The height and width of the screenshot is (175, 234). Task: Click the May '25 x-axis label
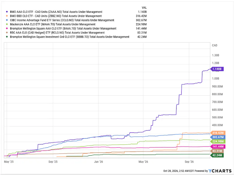click(9, 162)
